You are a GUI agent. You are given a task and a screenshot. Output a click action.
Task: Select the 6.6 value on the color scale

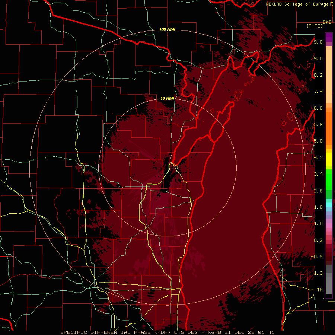click(318, 108)
